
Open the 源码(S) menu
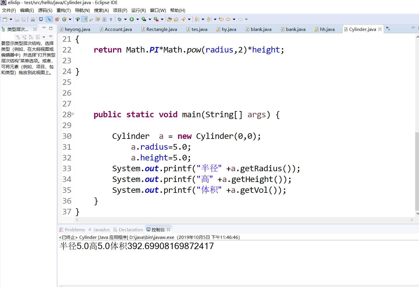[x=45, y=10]
